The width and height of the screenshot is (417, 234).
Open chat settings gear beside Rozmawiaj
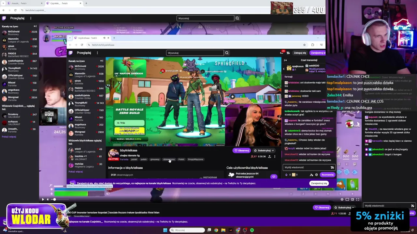coord(316,175)
